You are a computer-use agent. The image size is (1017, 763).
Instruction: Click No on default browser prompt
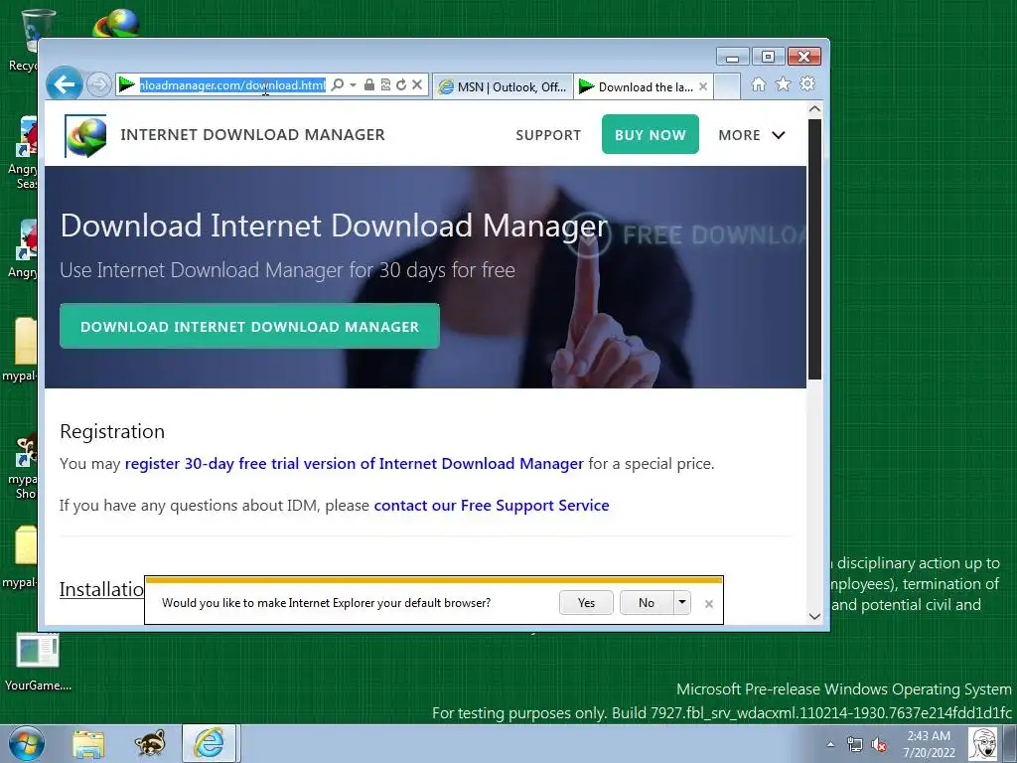coord(647,603)
